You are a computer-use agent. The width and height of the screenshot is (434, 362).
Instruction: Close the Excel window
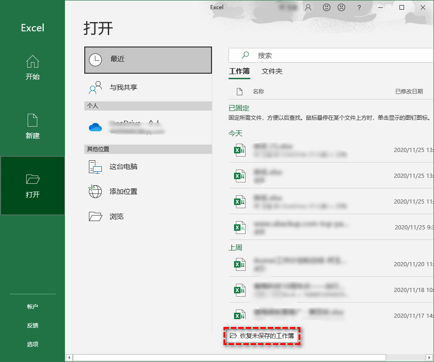click(x=422, y=7)
